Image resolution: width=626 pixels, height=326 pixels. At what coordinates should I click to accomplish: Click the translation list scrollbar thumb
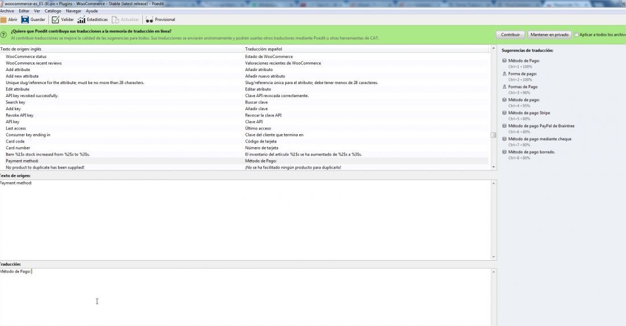(493, 135)
